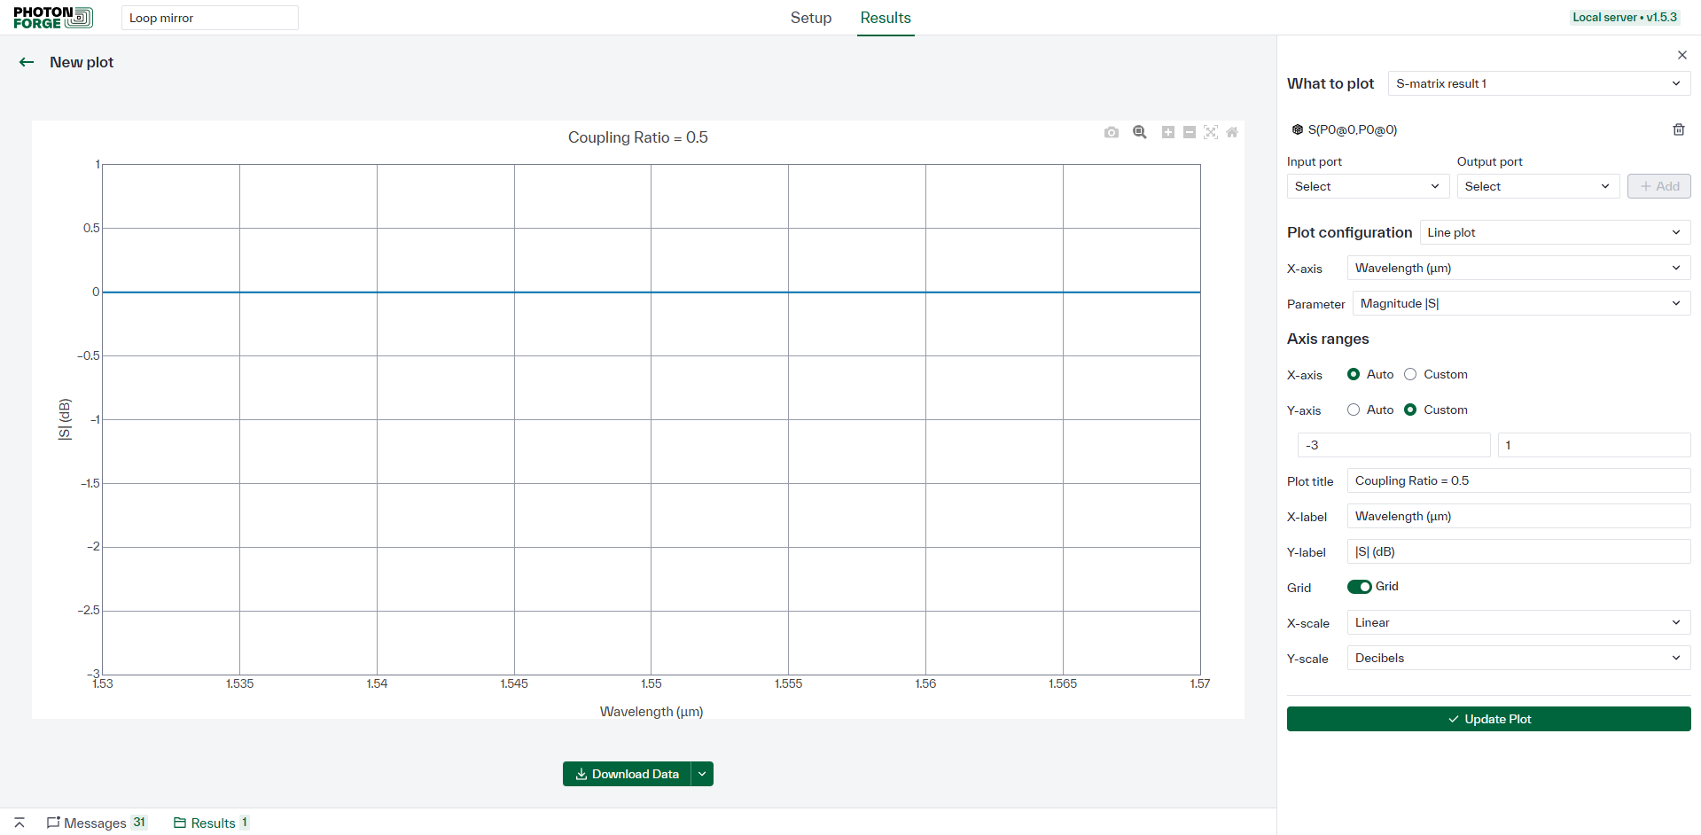1701x835 pixels.
Task: Toggle the Grid switch off
Action: (1360, 587)
